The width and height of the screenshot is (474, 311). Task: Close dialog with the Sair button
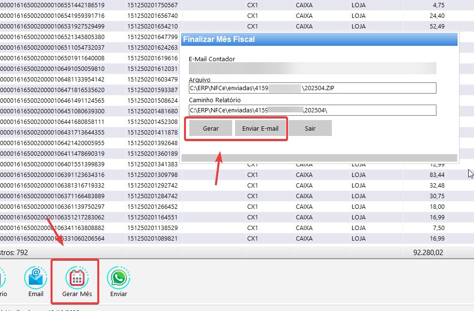tap(310, 129)
